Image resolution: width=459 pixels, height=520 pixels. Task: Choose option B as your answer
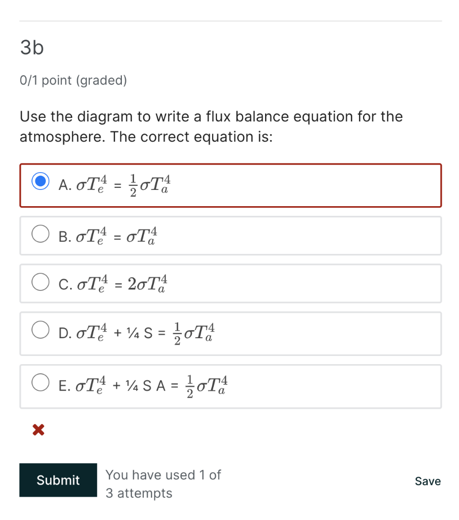click(x=41, y=234)
